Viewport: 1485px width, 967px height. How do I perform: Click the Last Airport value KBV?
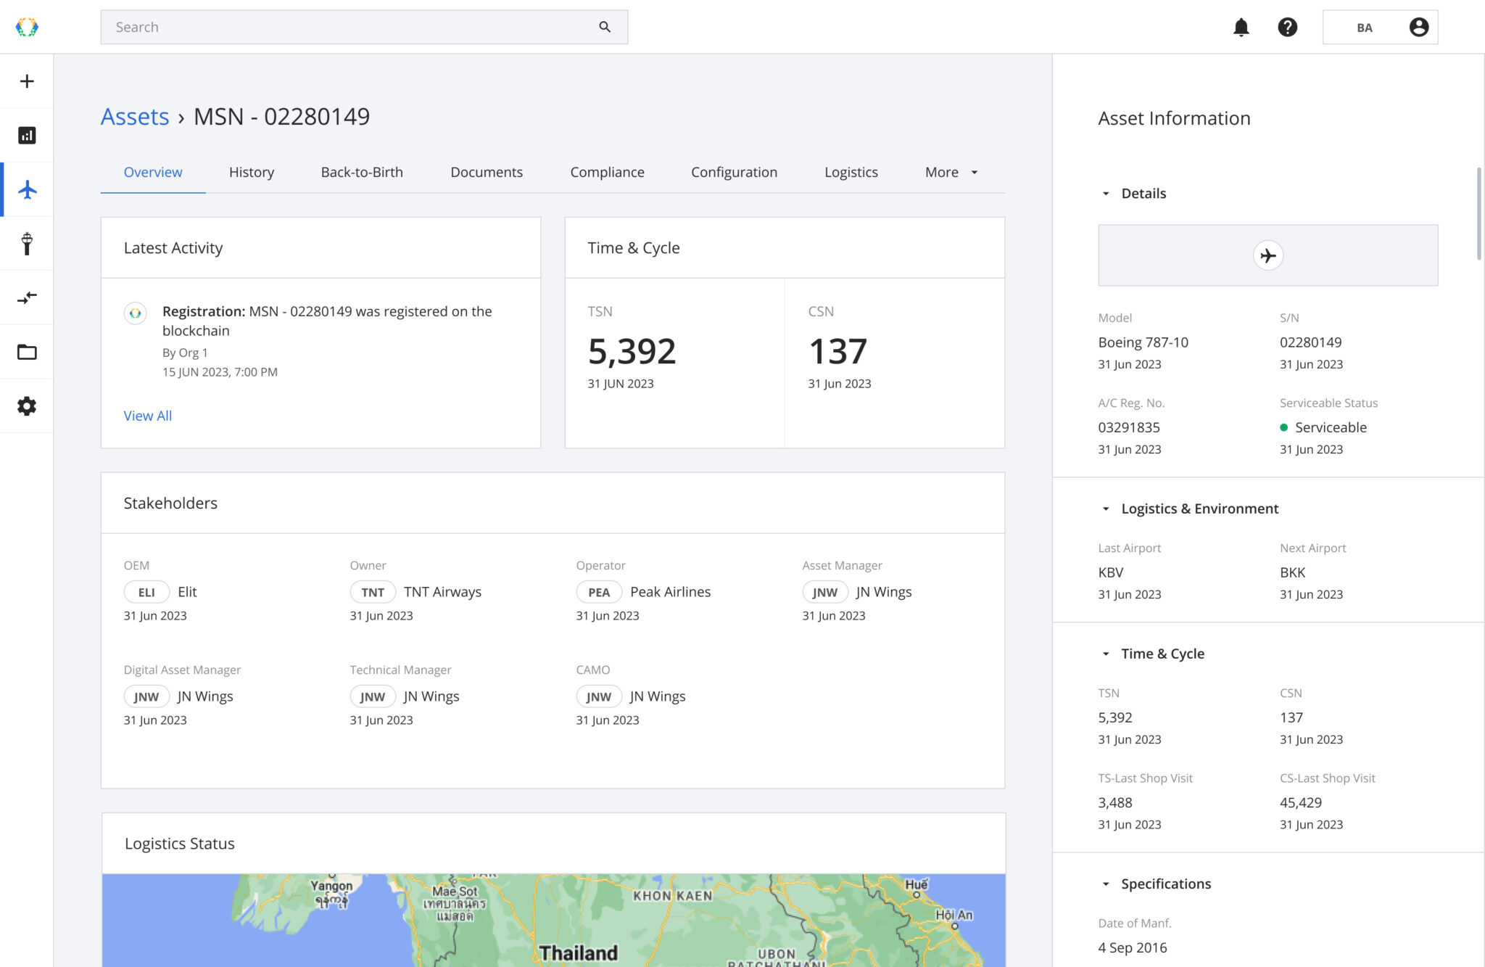click(x=1111, y=573)
